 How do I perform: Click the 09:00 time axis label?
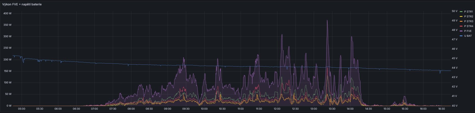point(168,109)
